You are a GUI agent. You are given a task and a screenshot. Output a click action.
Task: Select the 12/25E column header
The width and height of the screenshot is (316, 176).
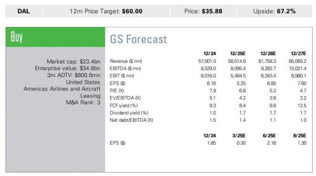click(x=238, y=54)
